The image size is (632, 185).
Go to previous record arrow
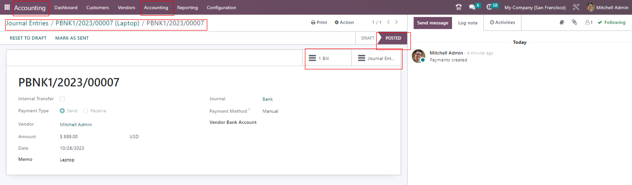[x=388, y=22]
